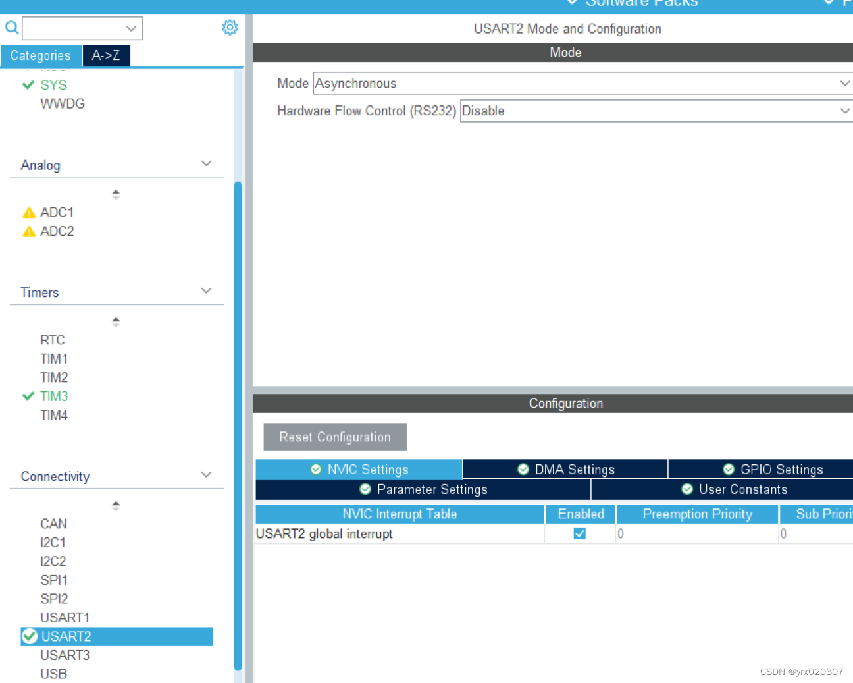Open the NVIC Settings tab
The image size is (853, 683).
click(x=359, y=470)
